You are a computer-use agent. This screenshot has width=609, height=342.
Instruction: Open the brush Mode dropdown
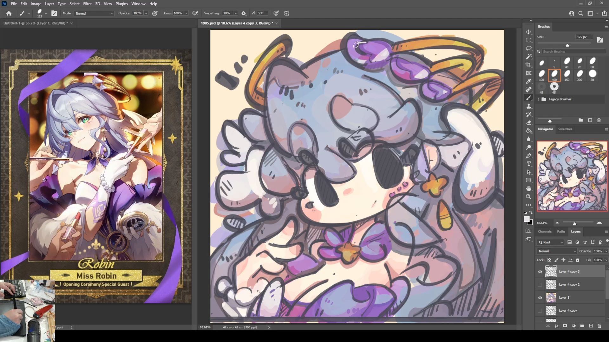(94, 13)
